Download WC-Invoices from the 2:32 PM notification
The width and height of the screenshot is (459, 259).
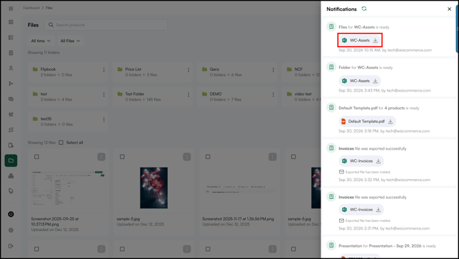pyautogui.click(x=378, y=161)
